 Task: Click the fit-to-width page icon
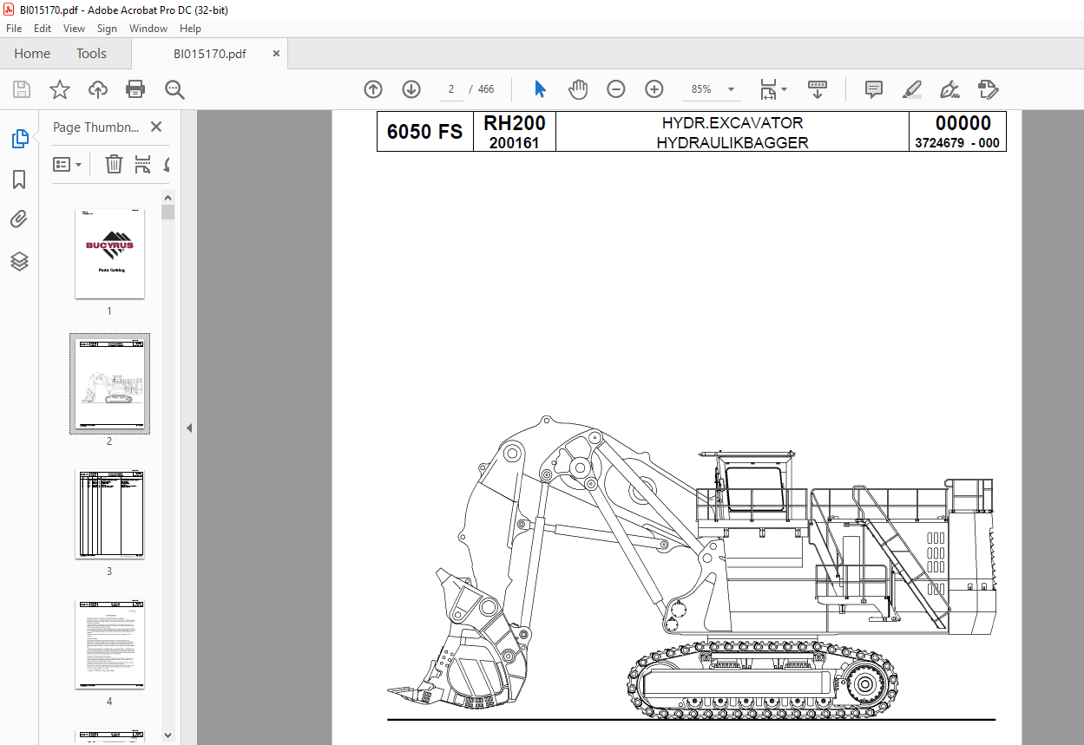pyautogui.click(x=768, y=89)
